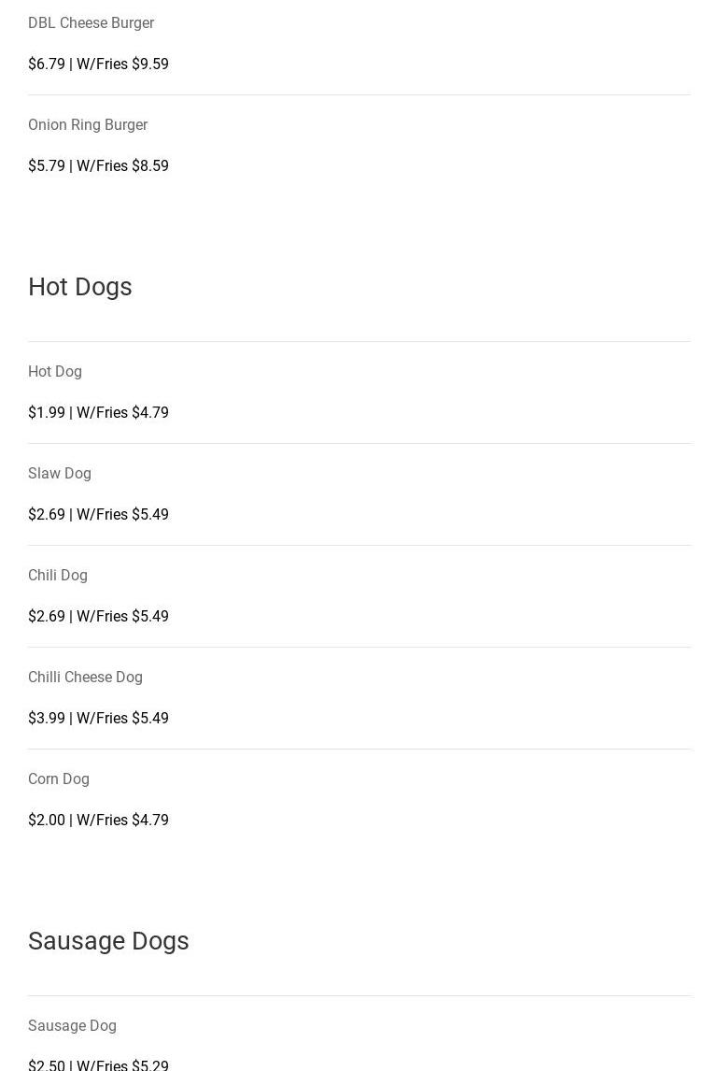
Task: Click the Slaw Dog $2.69 price line
Action: point(98,514)
